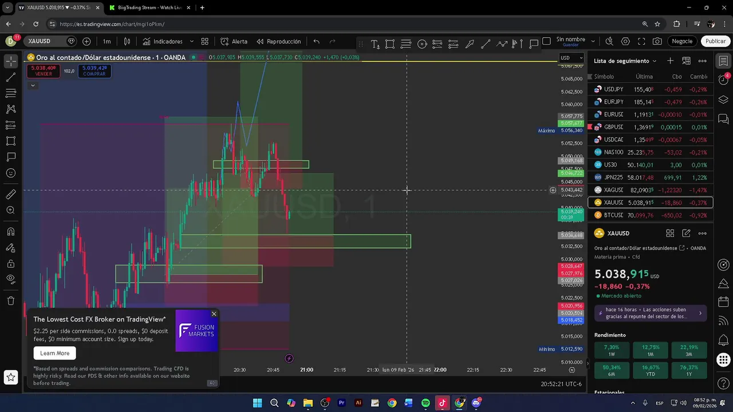Open the patterns drawing tool

[x=11, y=109]
